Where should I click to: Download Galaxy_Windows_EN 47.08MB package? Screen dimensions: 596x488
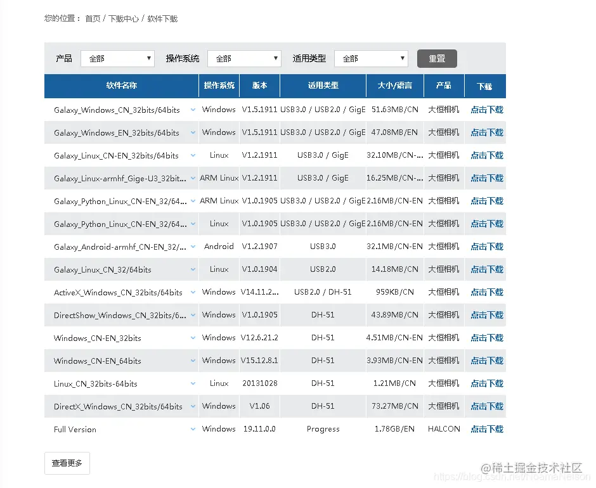[487, 132]
